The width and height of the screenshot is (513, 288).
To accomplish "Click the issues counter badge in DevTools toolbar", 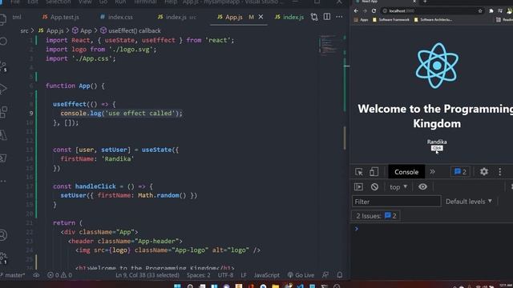I will pos(460,172).
